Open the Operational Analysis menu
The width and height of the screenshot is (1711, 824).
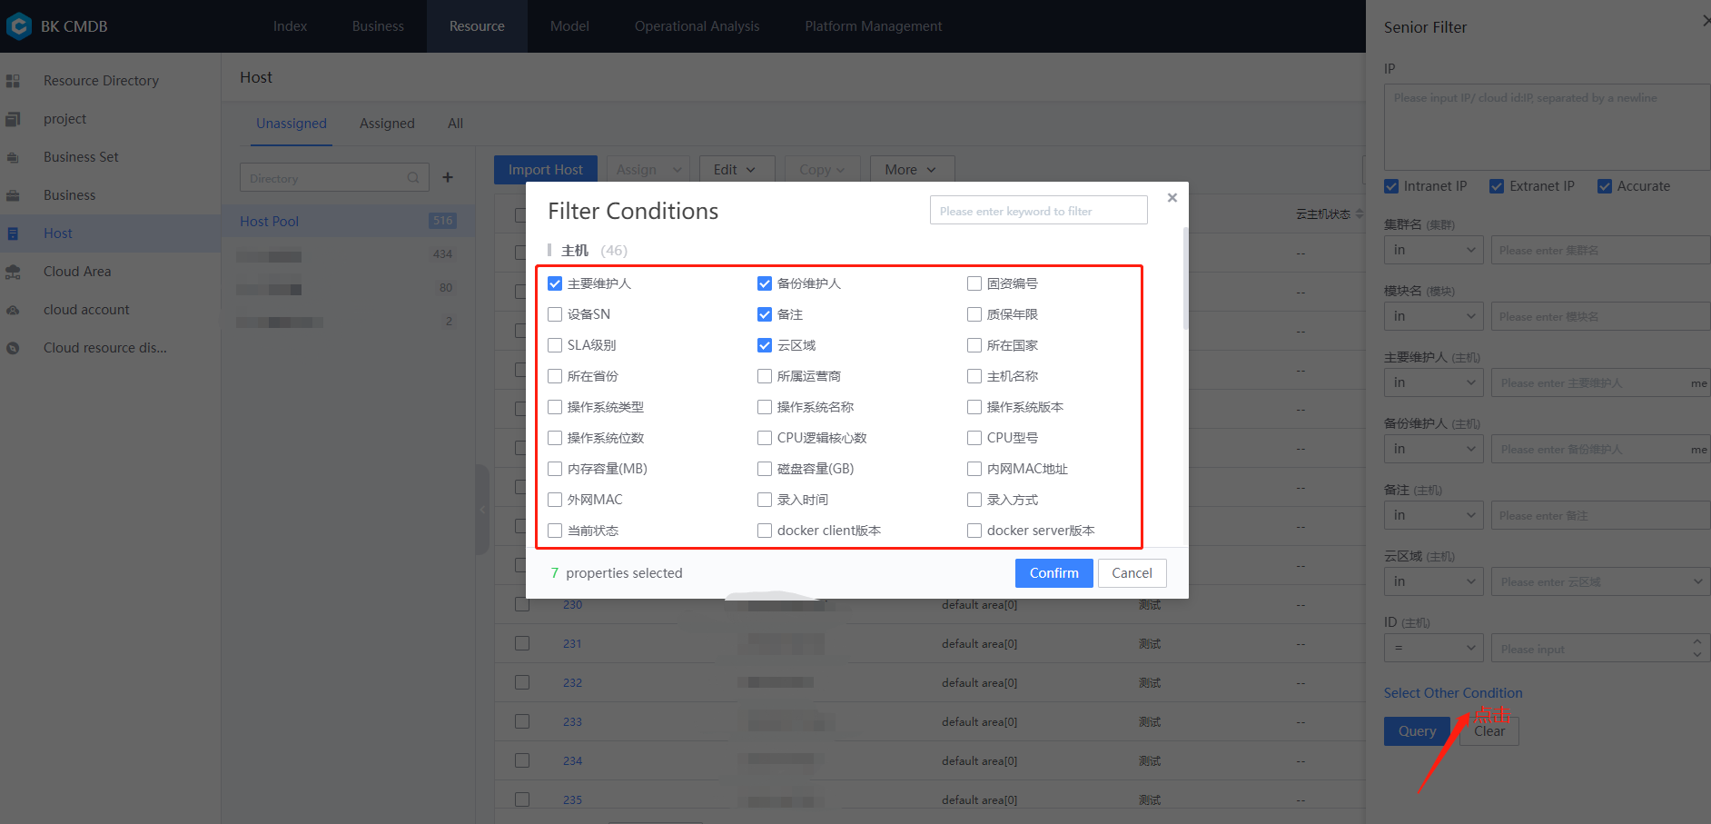click(697, 26)
